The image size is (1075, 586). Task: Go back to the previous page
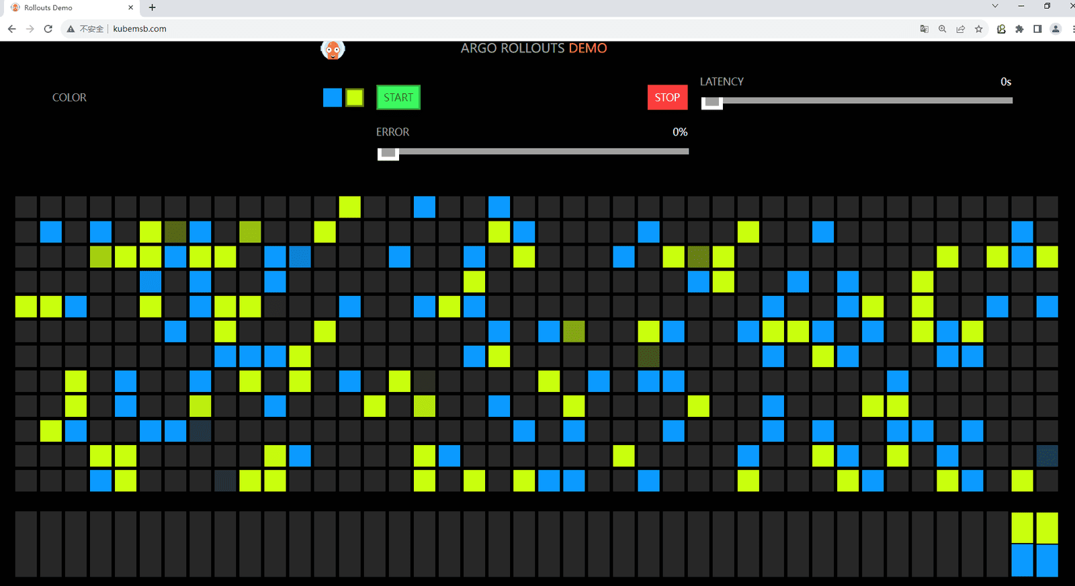click(11, 29)
